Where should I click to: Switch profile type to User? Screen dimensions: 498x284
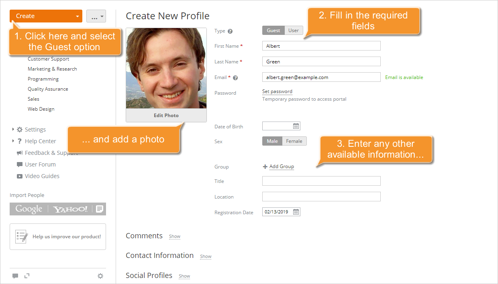click(x=294, y=30)
